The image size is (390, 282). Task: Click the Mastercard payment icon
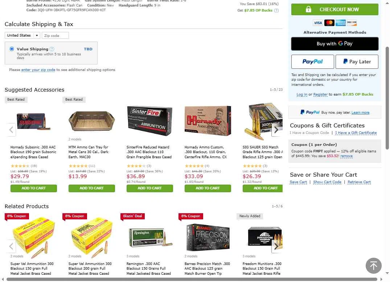[329, 23]
